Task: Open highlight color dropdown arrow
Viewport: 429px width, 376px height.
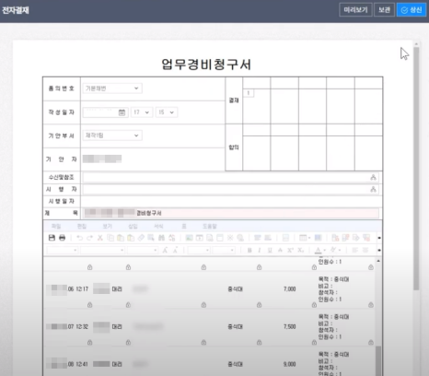Action: click(x=340, y=251)
